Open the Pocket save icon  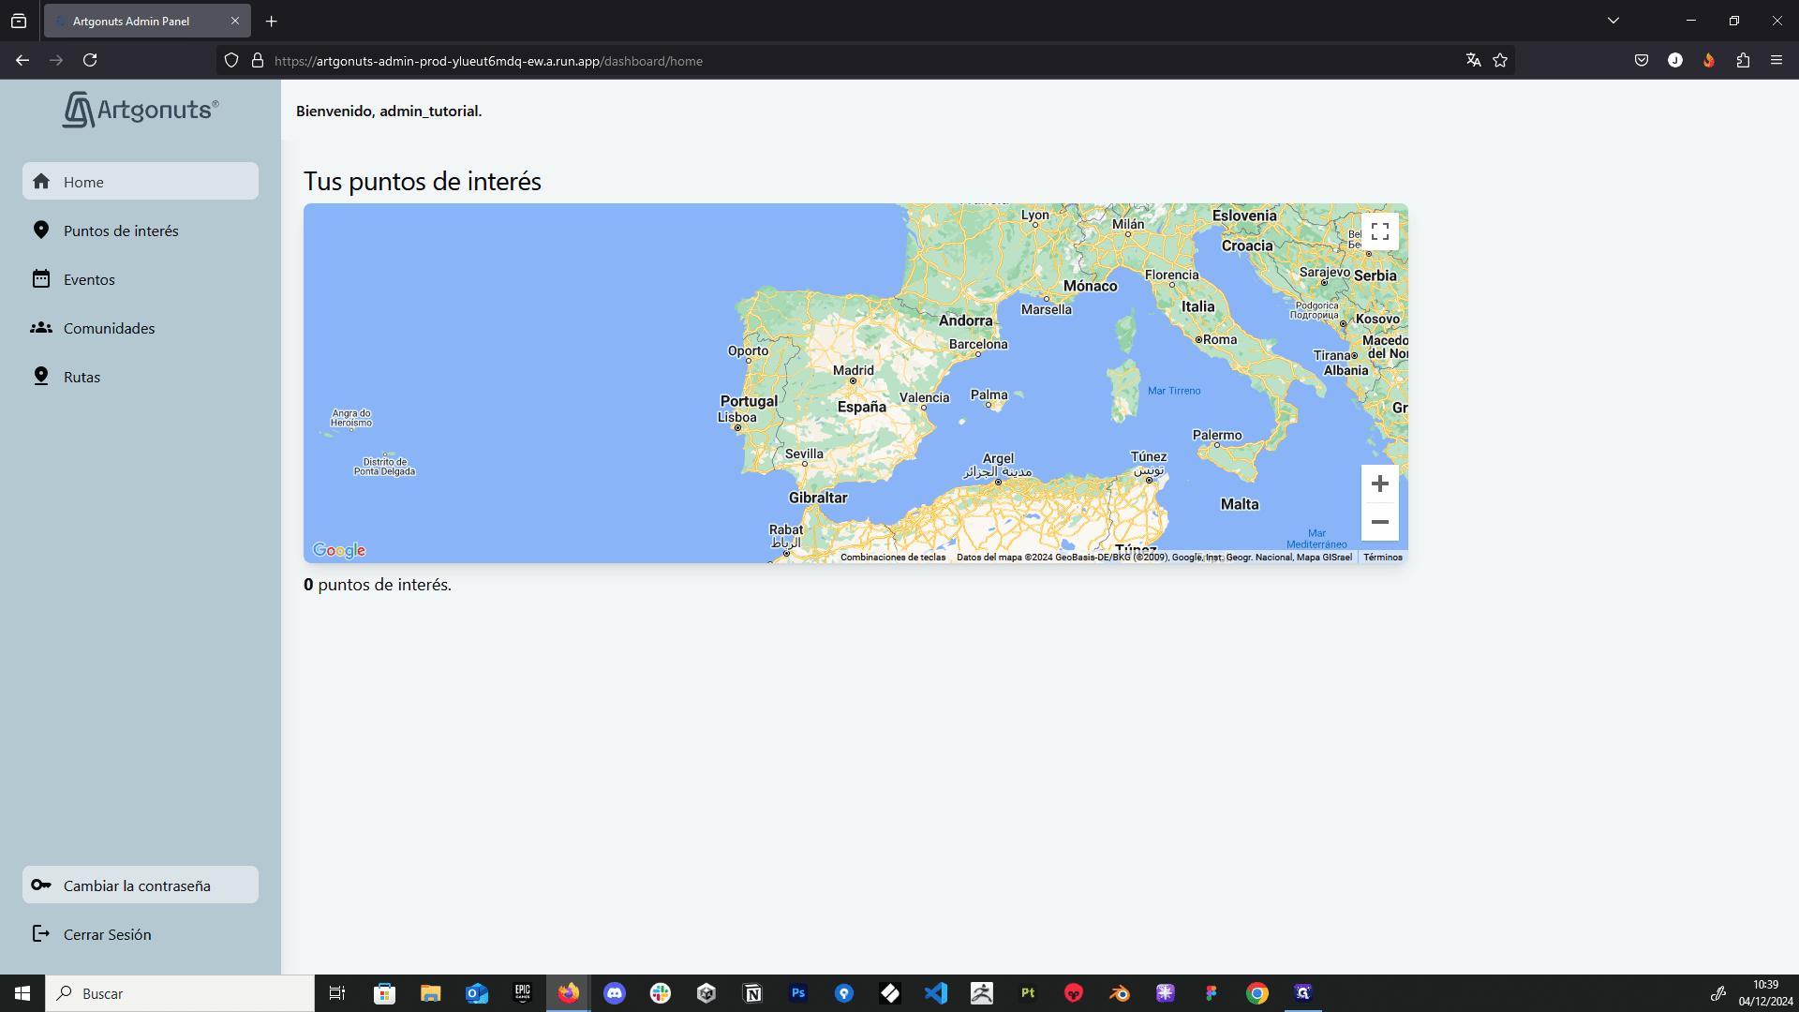click(x=1642, y=60)
